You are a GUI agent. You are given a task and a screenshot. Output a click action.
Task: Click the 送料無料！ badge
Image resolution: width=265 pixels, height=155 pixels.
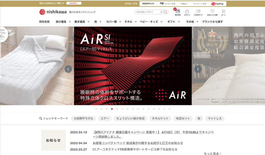point(74,3)
